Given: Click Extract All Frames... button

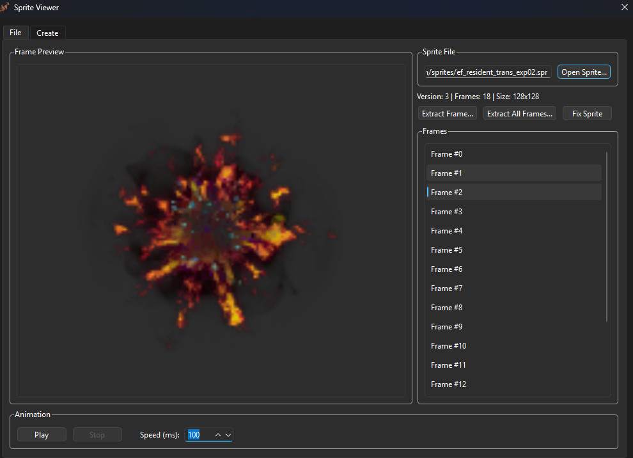Looking at the screenshot, I should click(519, 114).
